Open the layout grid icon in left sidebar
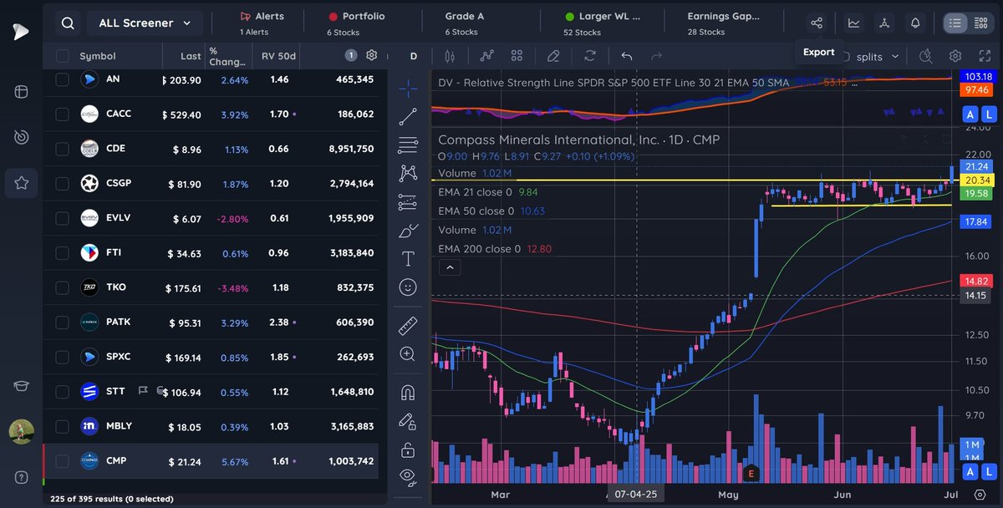Screen dimensions: 1003x508 21,91
